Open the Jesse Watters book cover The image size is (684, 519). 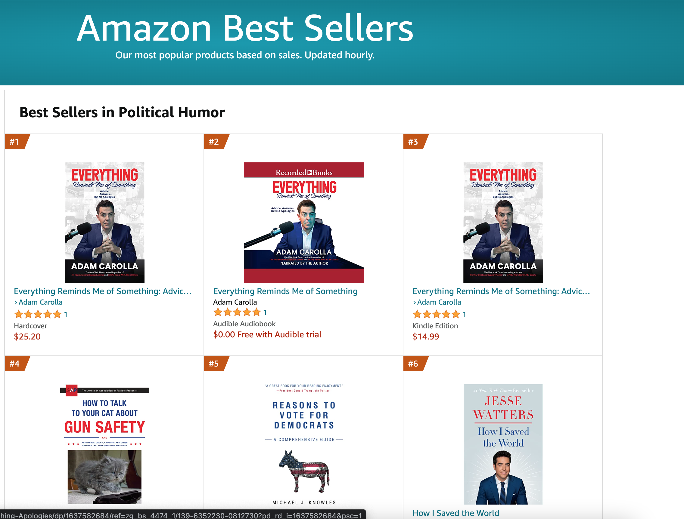(503, 444)
